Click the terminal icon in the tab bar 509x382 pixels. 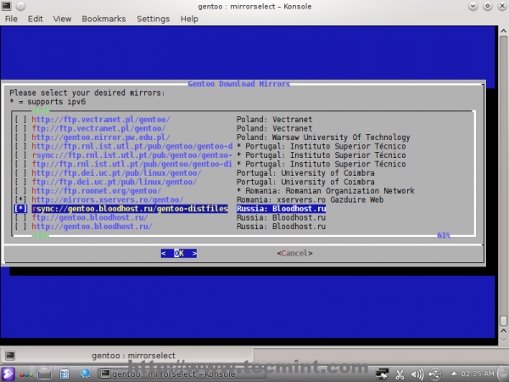point(9,356)
